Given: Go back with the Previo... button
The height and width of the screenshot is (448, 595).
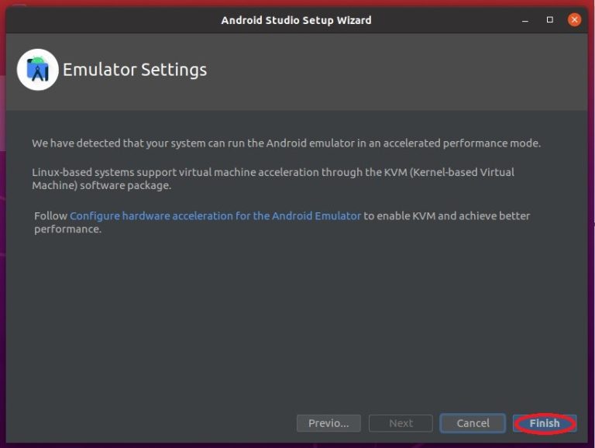Looking at the screenshot, I should click(x=328, y=423).
